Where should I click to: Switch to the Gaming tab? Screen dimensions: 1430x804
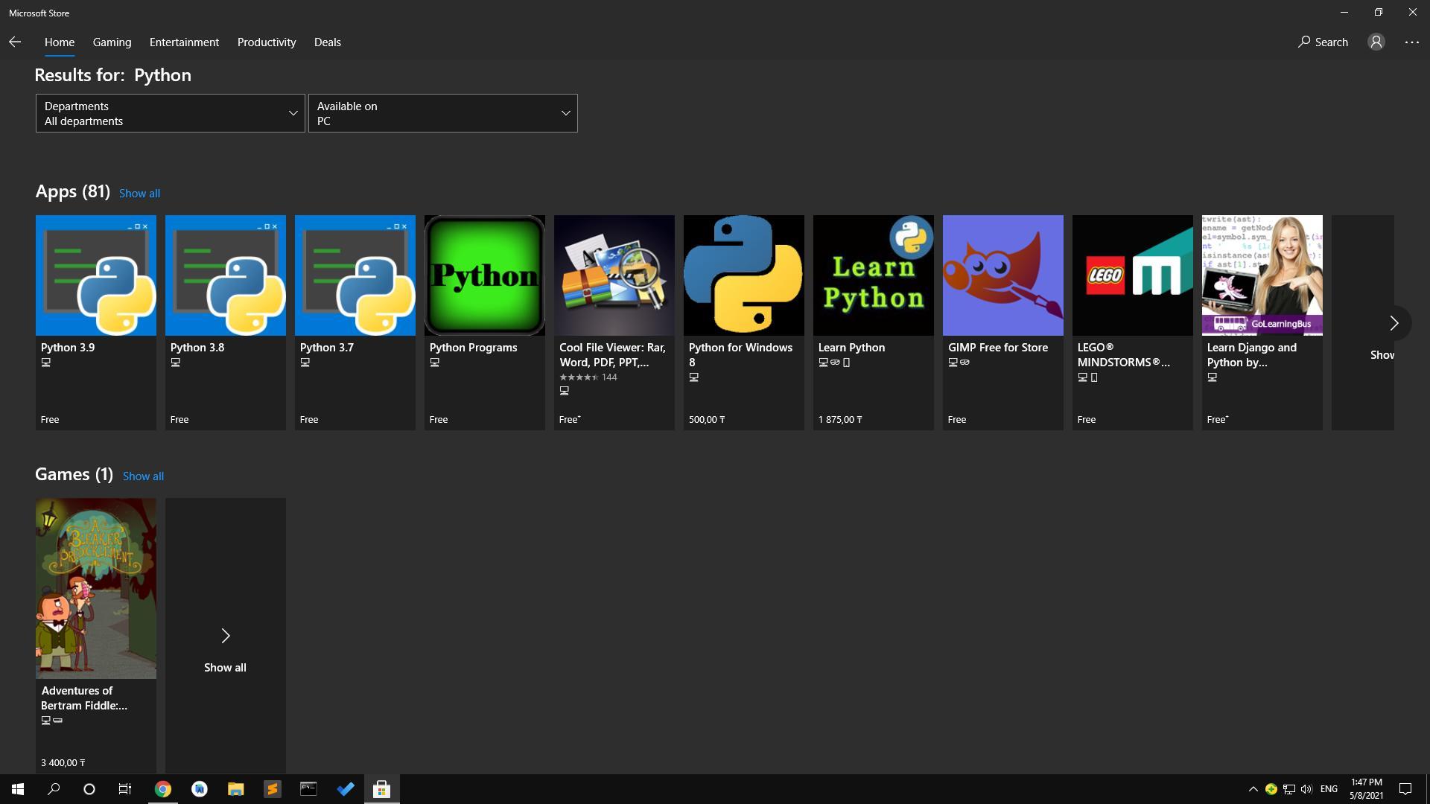click(112, 42)
